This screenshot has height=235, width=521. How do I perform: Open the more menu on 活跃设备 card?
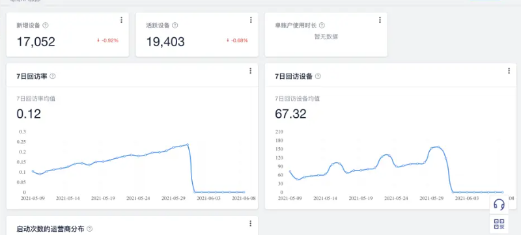251,20
